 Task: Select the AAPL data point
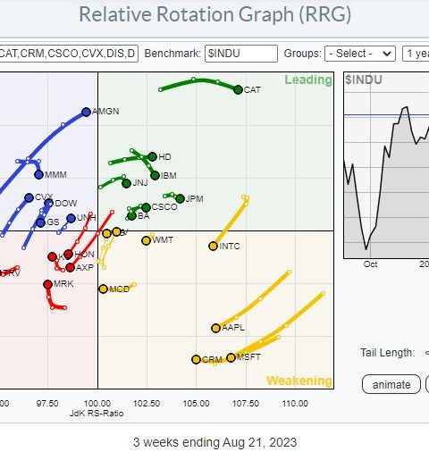(215, 328)
